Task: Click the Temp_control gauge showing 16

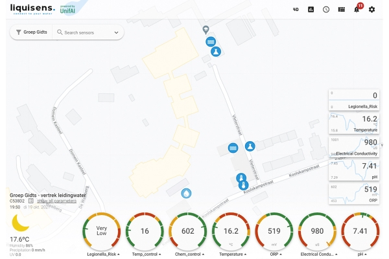Action: 145,231
